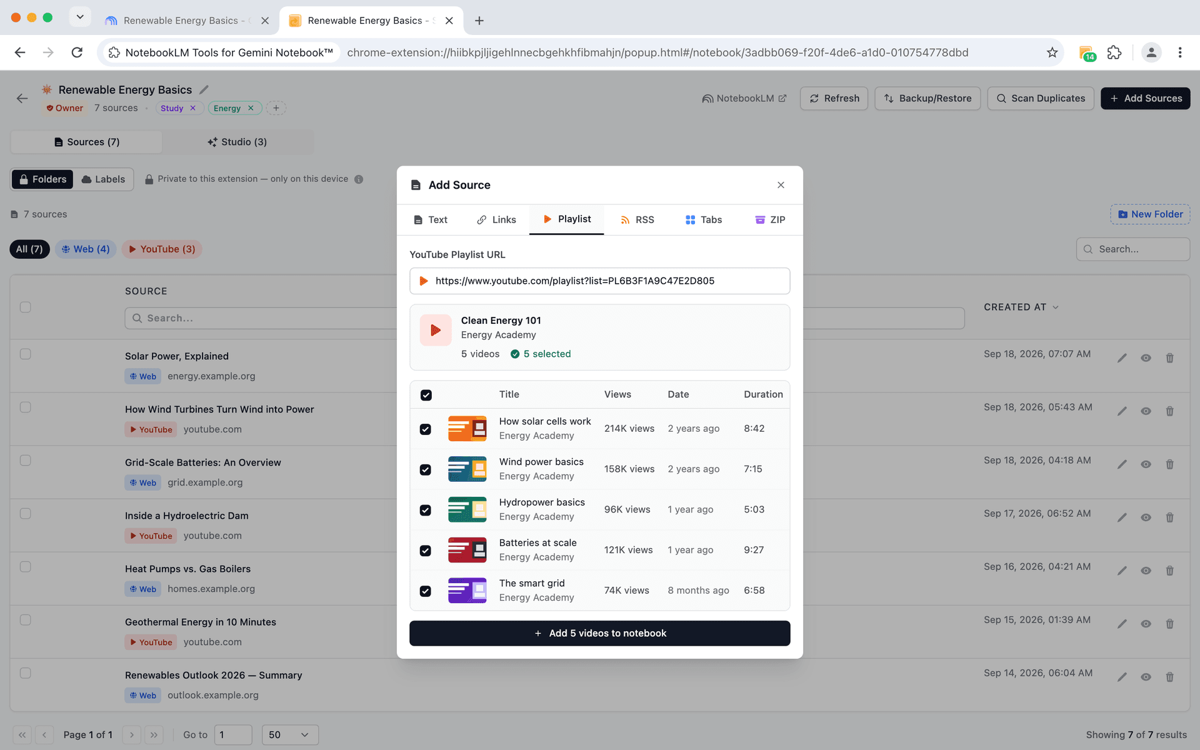
Task: Filter sources by YouTube (3) chip
Action: click(162, 249)
